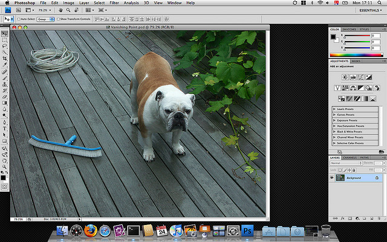Switch to the Swatches tab

coord(350,30)
